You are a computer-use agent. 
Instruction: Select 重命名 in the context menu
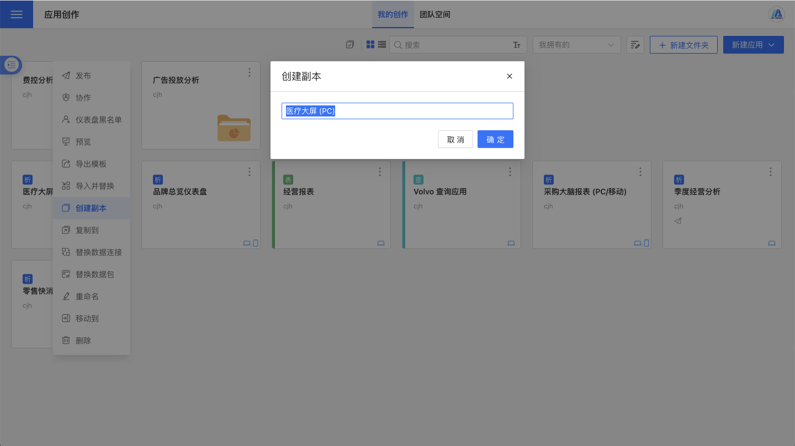point(87,296)
